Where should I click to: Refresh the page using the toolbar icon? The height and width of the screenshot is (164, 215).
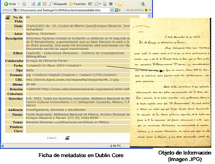click(39, 4)
